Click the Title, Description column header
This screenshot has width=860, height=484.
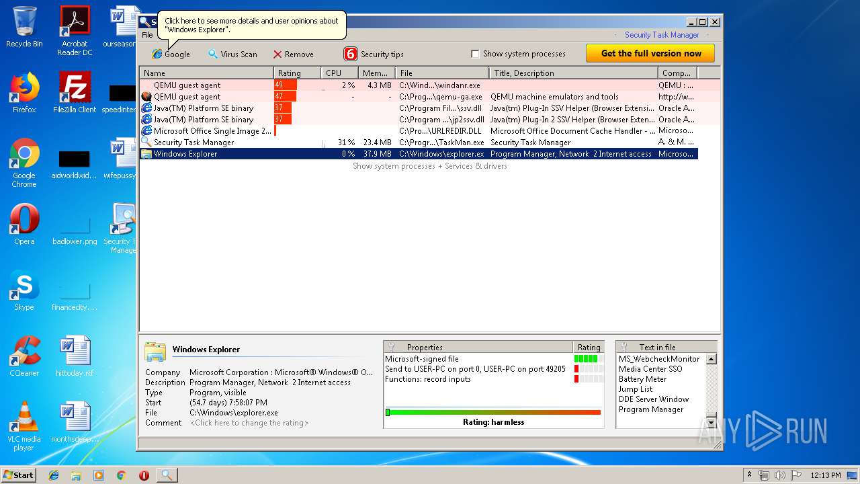573,73
